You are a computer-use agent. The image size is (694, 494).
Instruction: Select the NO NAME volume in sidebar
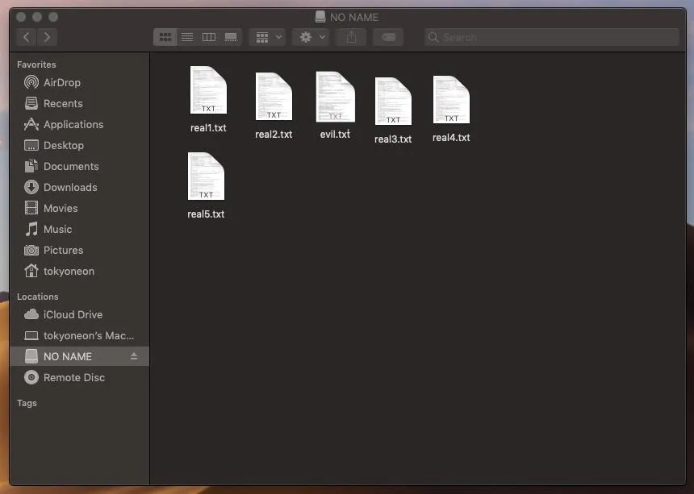[80, 356]
